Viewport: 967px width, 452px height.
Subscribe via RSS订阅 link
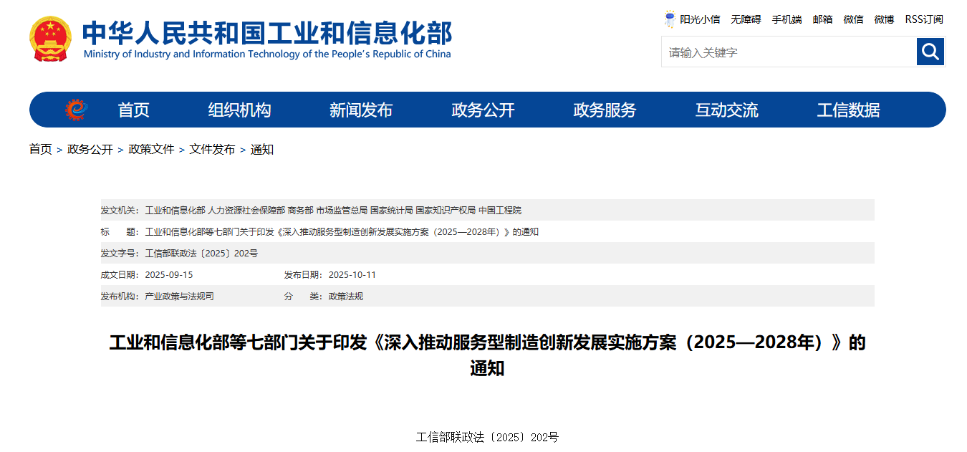pos(924,19)
